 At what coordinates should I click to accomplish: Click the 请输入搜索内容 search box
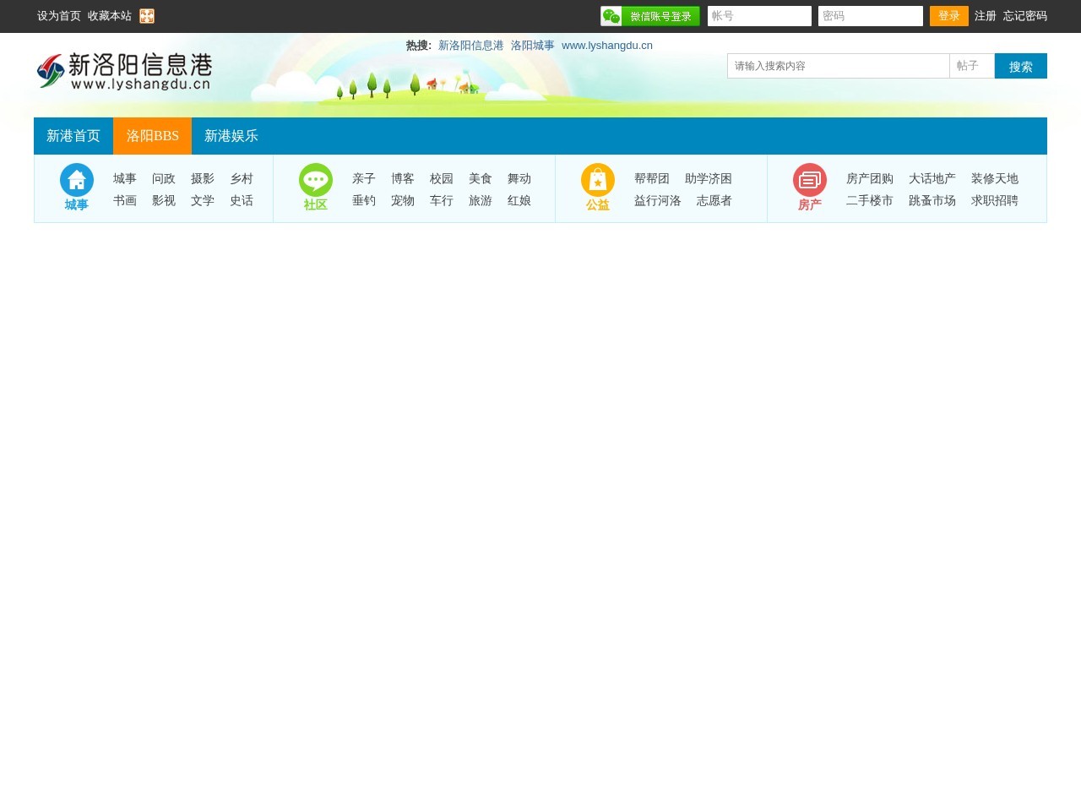pyautogui.click(x=838, y=65)
